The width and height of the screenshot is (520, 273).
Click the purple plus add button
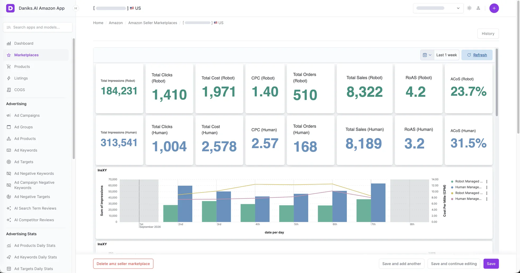coord(494,8)
